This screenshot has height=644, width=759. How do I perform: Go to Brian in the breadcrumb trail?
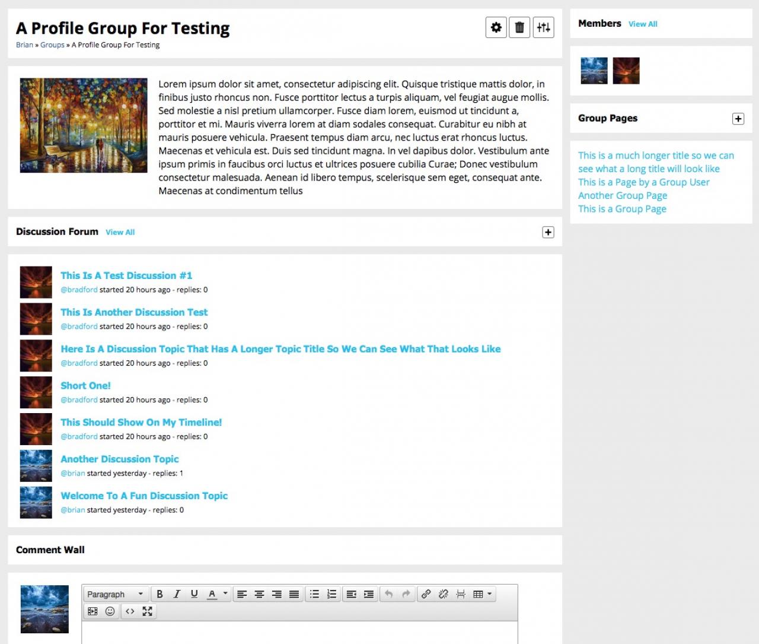24,45
